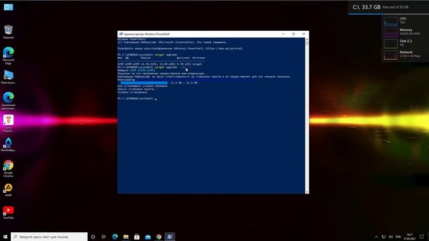This screenshot has height=241, width=429.
Task: Close the PowerShell window
Action: tap(304, 34)
